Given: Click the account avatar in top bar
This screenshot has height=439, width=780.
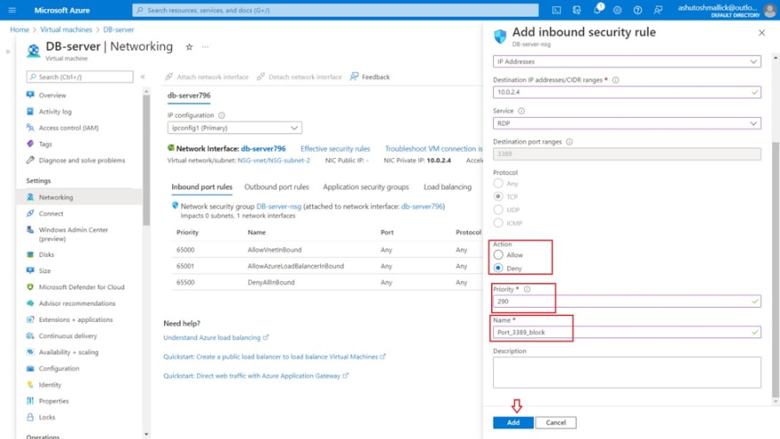Looking at the screenshot, I should coord(770,11).
